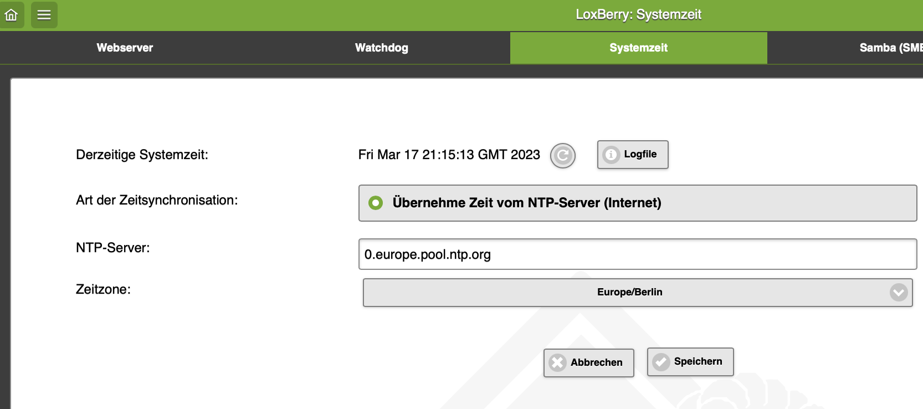Focus the NTP-Server address field
The width and height of the screenshot is (923, 409).
tap(638, 254)
